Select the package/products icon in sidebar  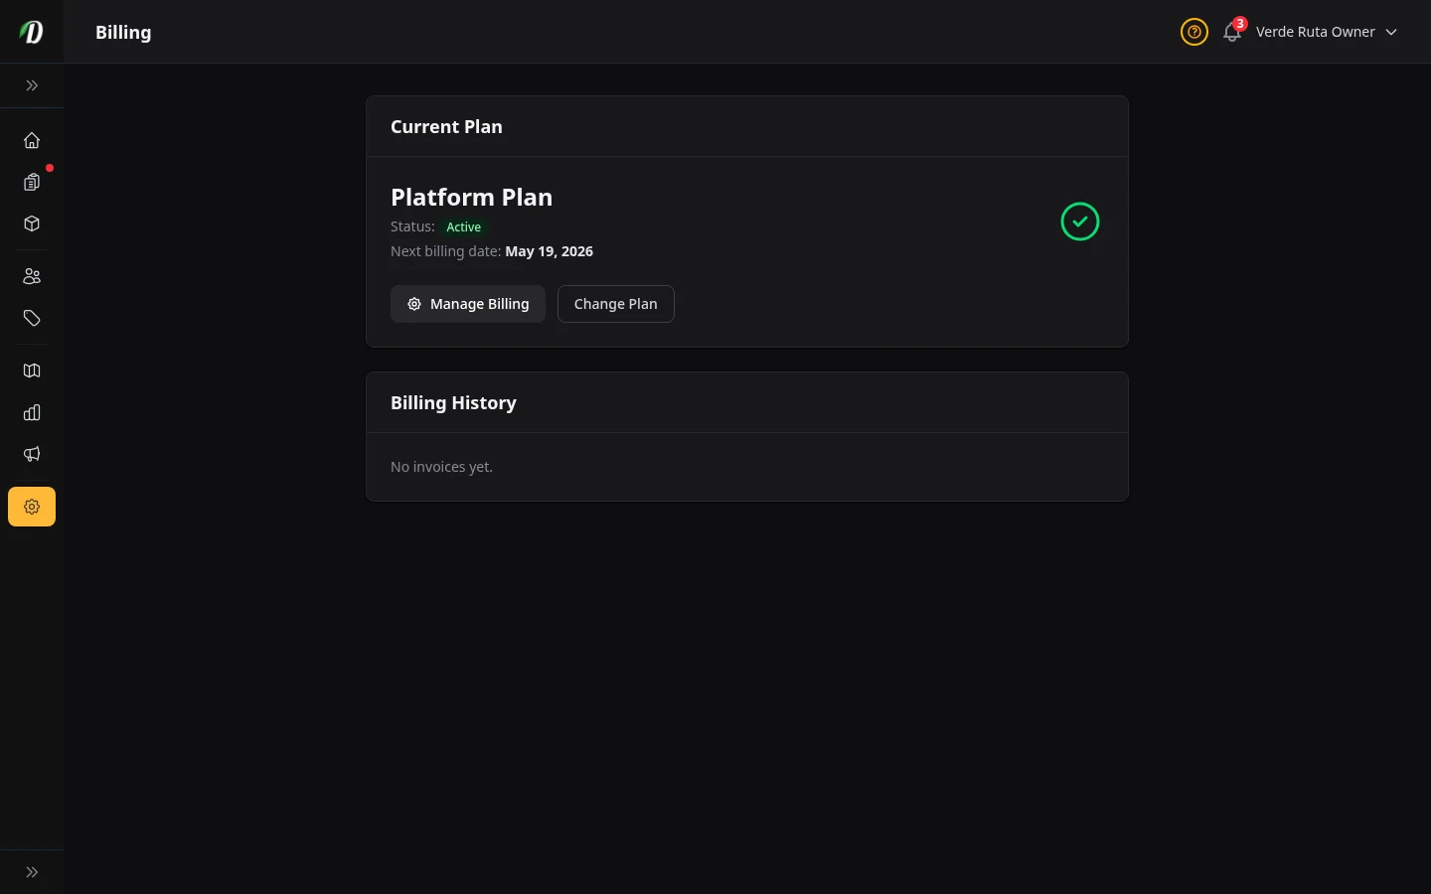pyautogui.click(x=32, y=223)
